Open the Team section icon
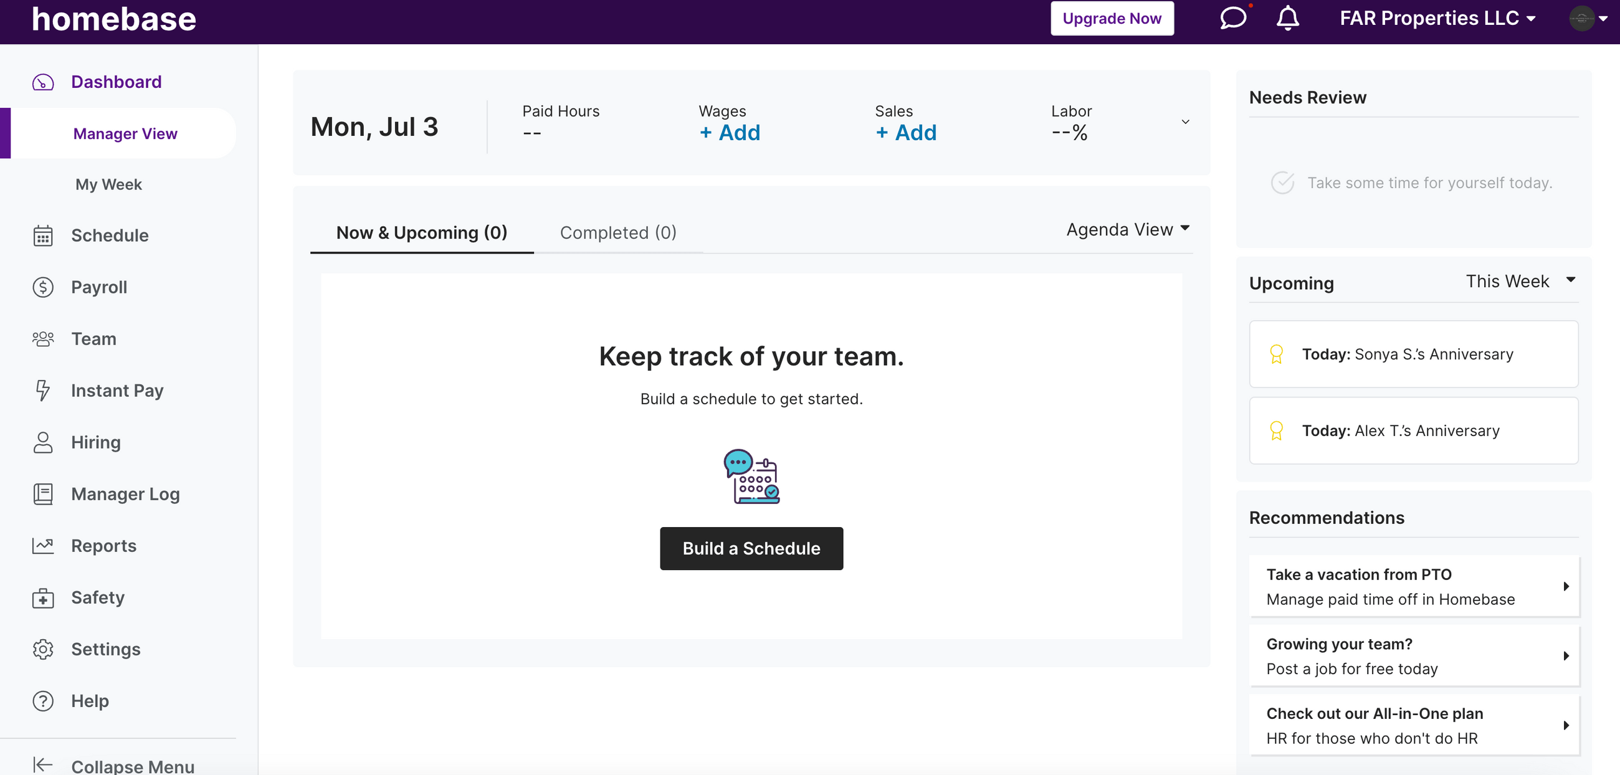 click(42, 339)
